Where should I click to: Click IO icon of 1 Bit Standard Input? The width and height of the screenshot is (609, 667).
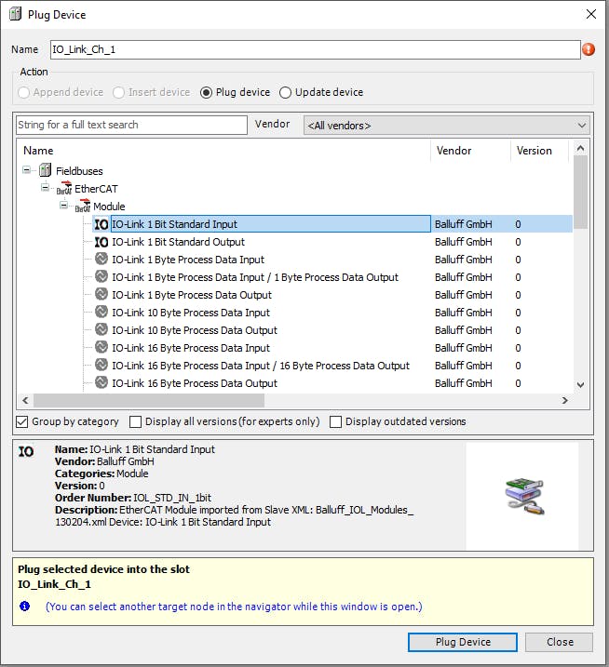101,224
